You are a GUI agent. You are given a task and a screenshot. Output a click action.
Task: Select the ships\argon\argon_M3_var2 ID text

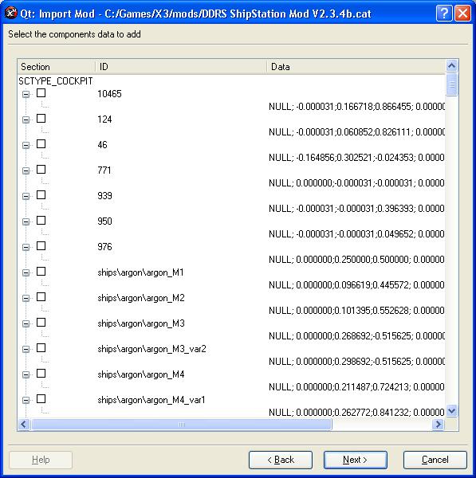[151, 349]
